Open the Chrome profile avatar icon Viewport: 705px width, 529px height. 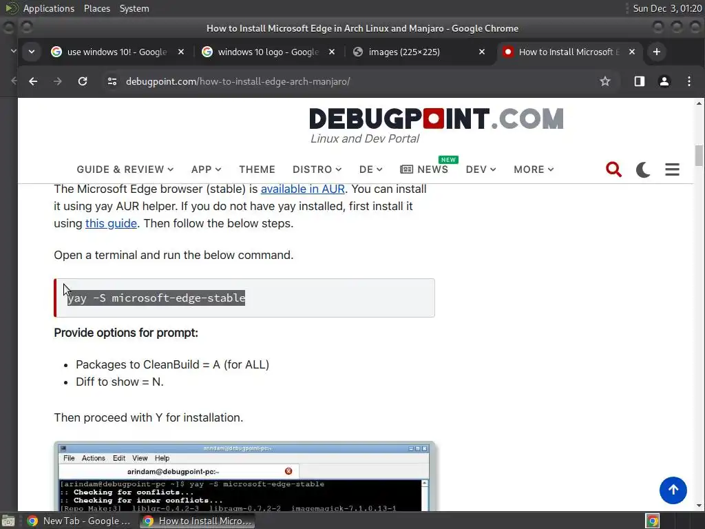(x=664, y=81)
